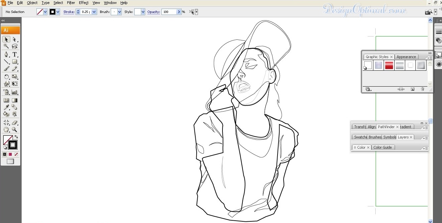442x223 pixels.
Task: Open the Style dropdown
Action: pyautogui.click(x=143, y=12)
